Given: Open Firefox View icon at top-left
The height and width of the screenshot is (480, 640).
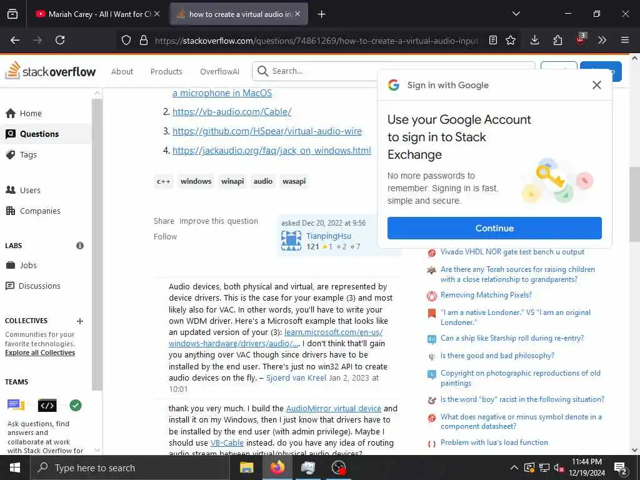Looking at the screenshot, I should (12, 14).
